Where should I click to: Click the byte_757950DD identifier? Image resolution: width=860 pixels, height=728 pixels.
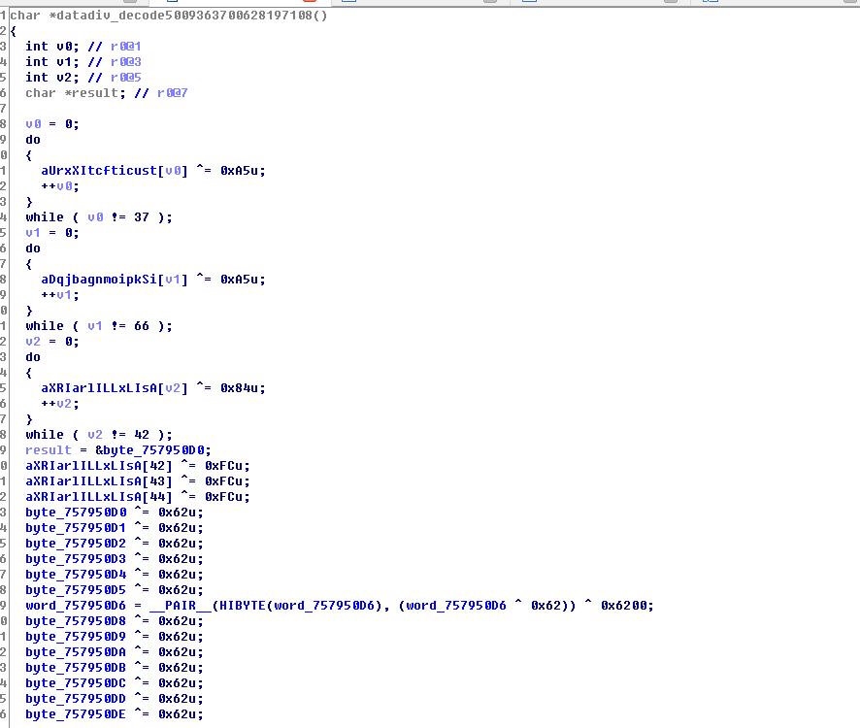point(76,698)
